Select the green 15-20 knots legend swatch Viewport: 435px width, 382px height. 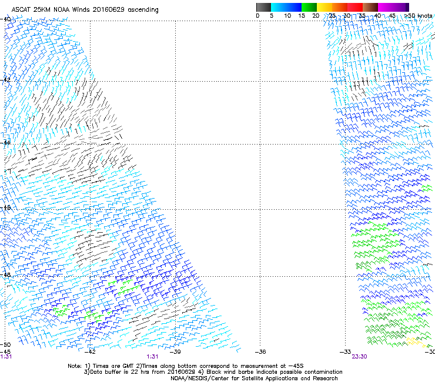309,7
